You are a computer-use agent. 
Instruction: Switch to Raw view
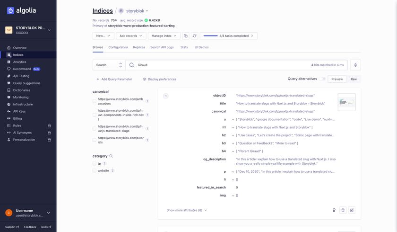354,79
